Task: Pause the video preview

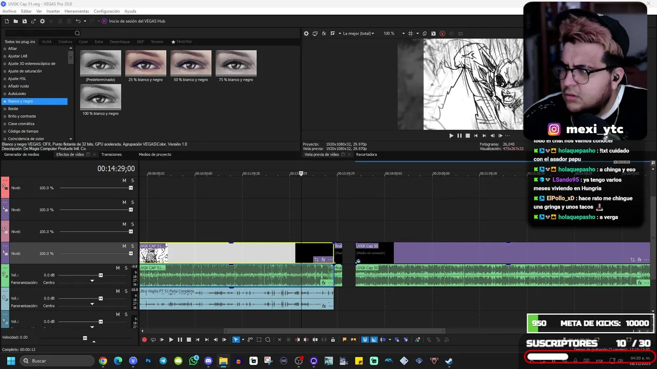Action: 459,136
